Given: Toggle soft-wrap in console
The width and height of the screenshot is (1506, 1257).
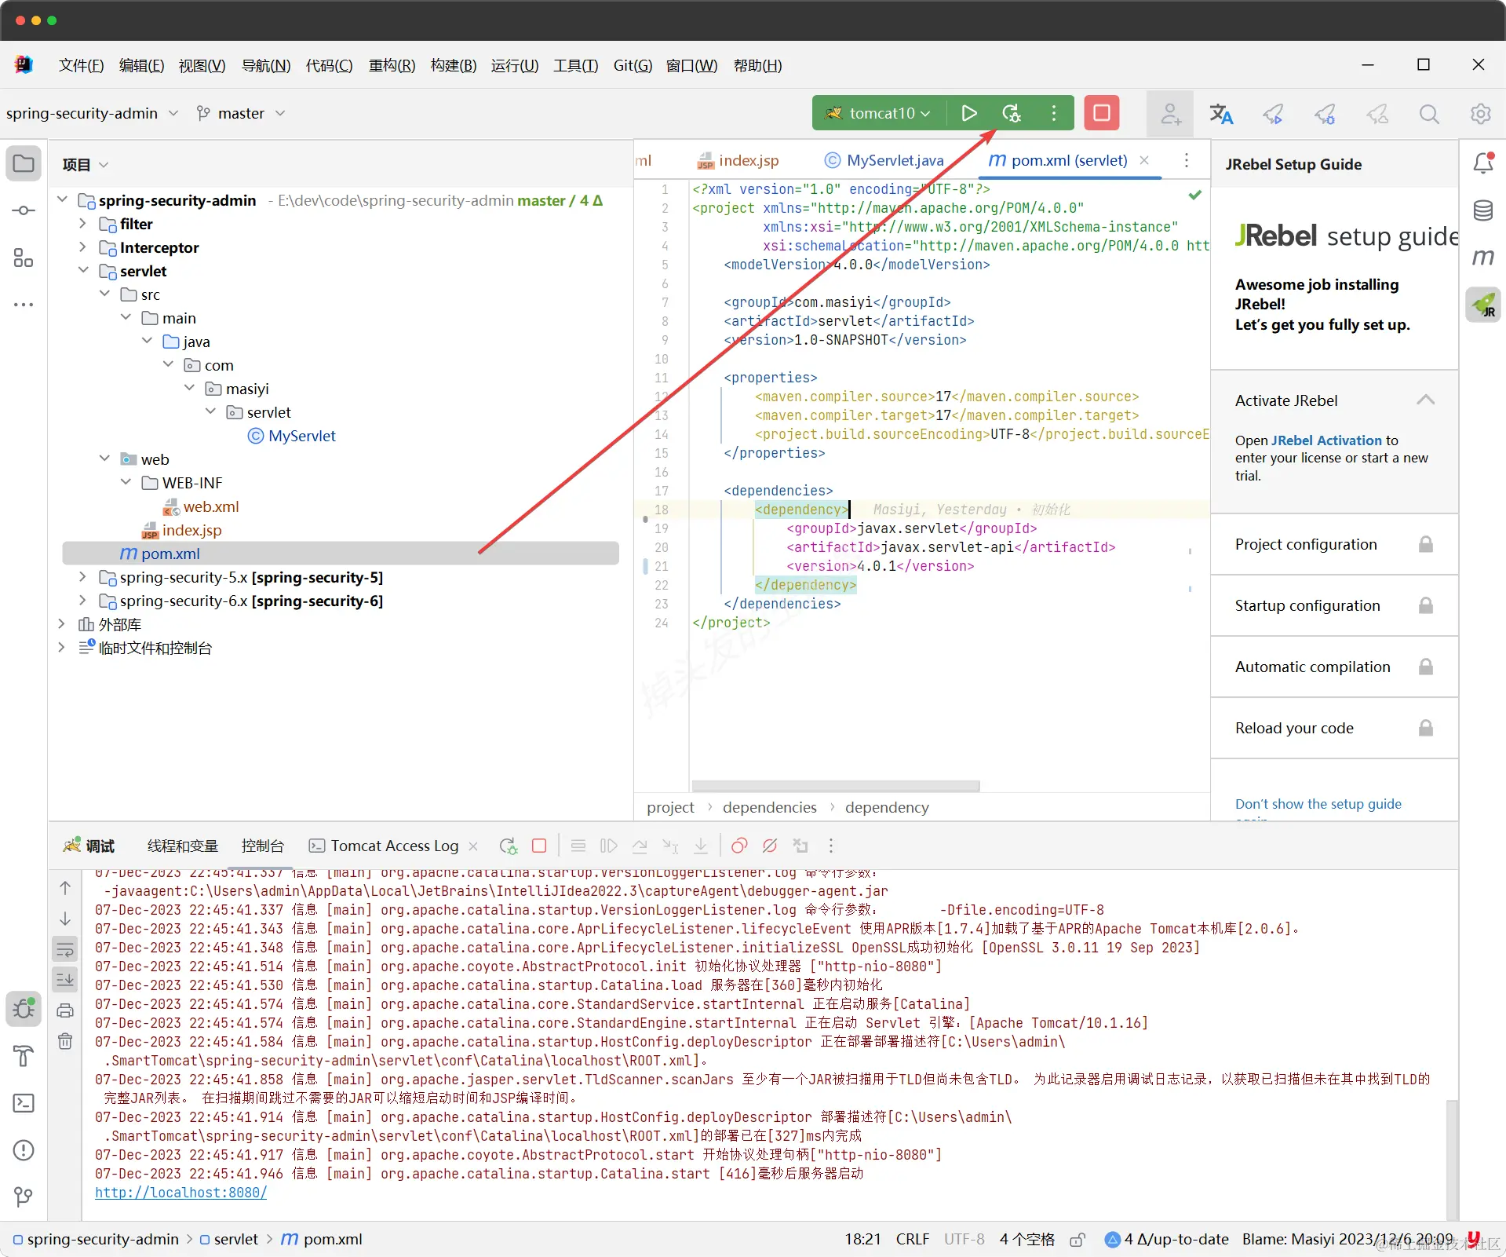Looking at the screenshot, I should pyautogui.click(x=65, y=949).
